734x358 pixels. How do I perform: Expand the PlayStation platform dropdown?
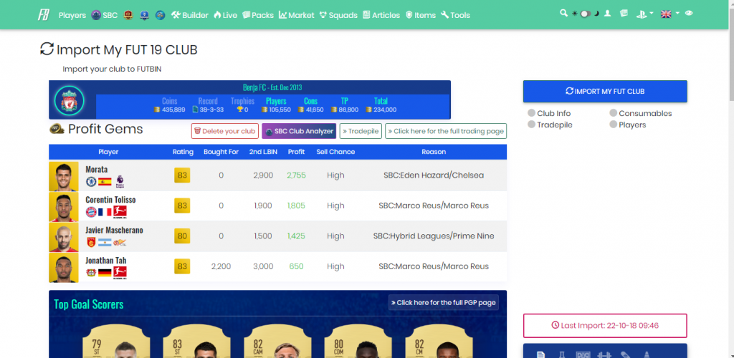pyautogui.click(x=644, y=14)
